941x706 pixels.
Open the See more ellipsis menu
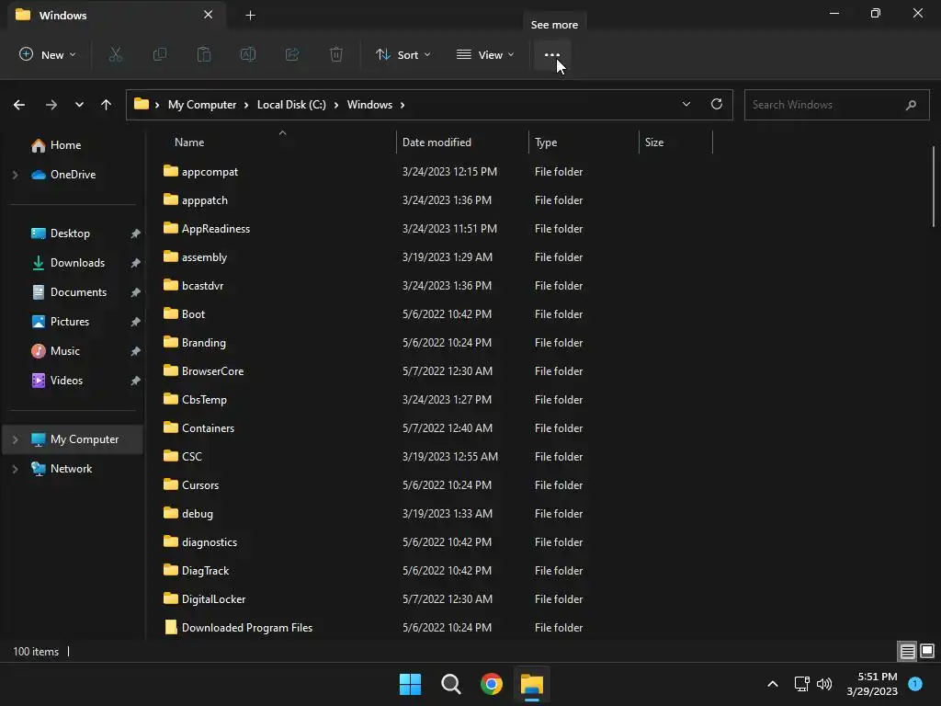tap(552, 54)
